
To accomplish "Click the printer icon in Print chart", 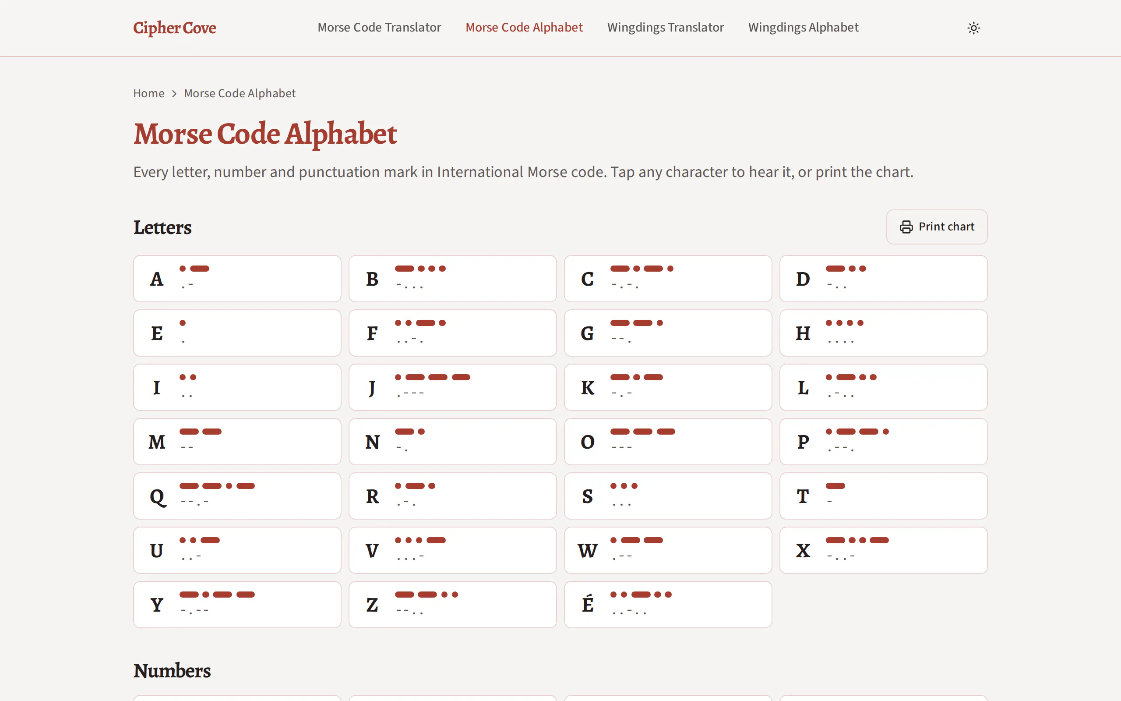I will click(906, 227).
